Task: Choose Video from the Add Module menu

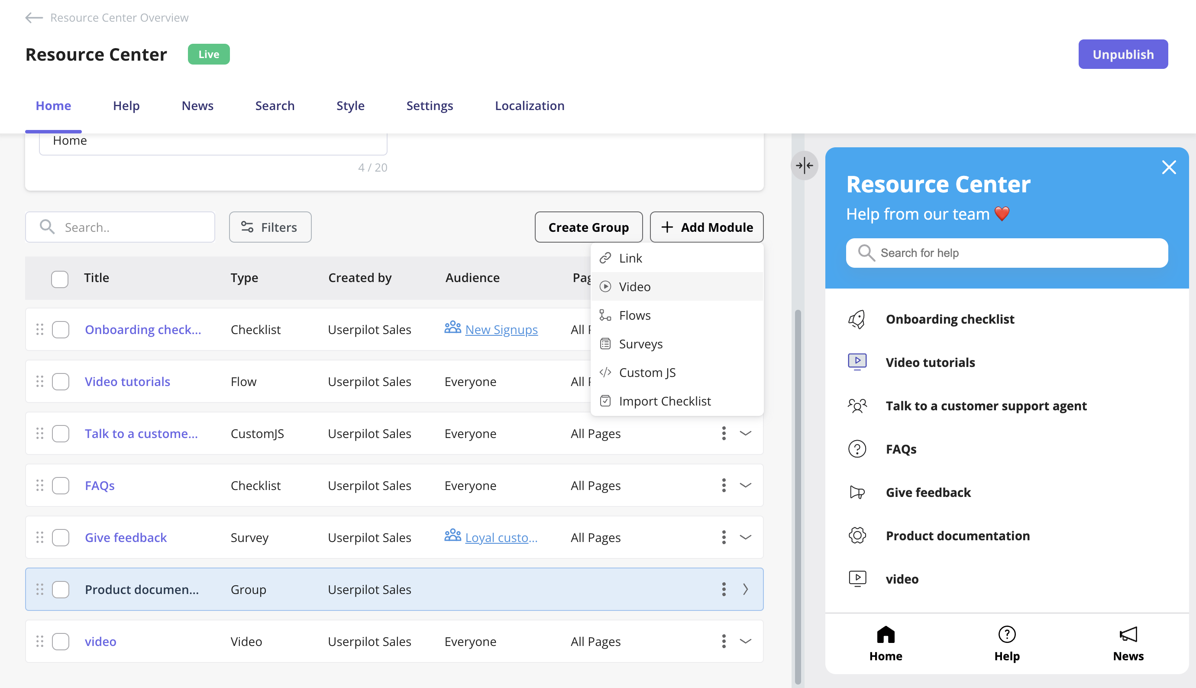Action: (x=634, y=287)
